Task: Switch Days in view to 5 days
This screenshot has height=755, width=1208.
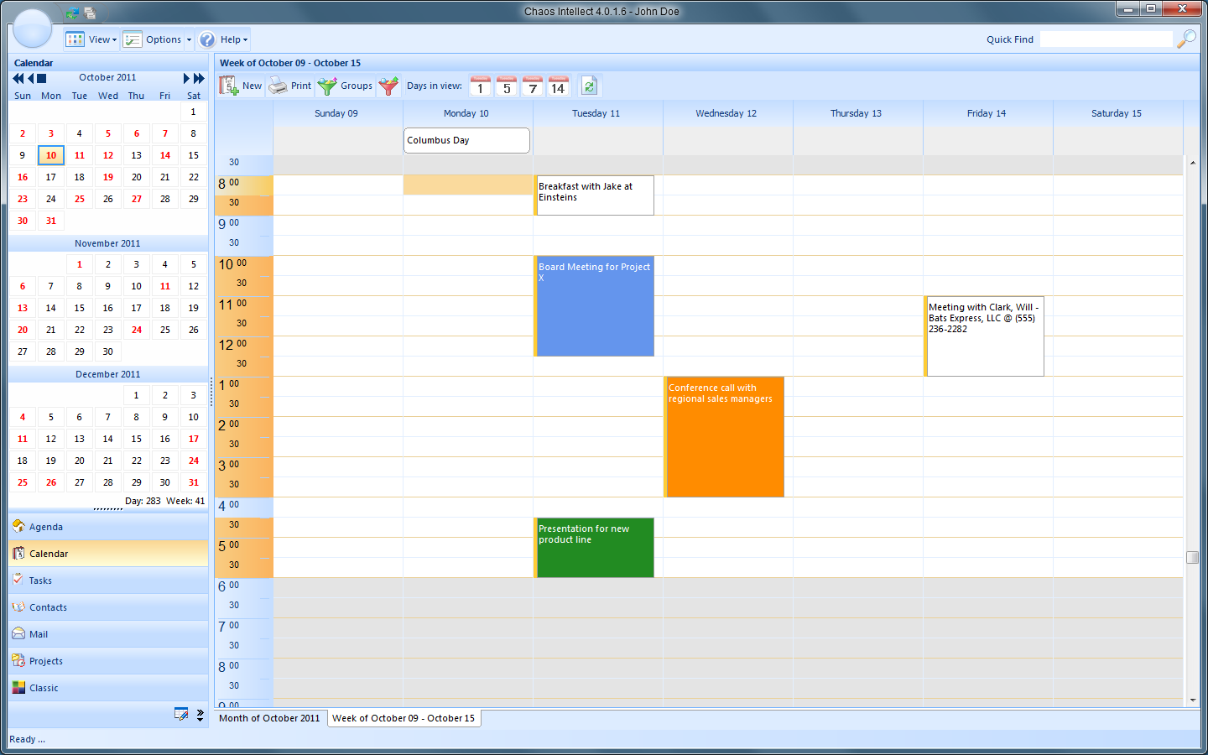Action: coord(507,85)
